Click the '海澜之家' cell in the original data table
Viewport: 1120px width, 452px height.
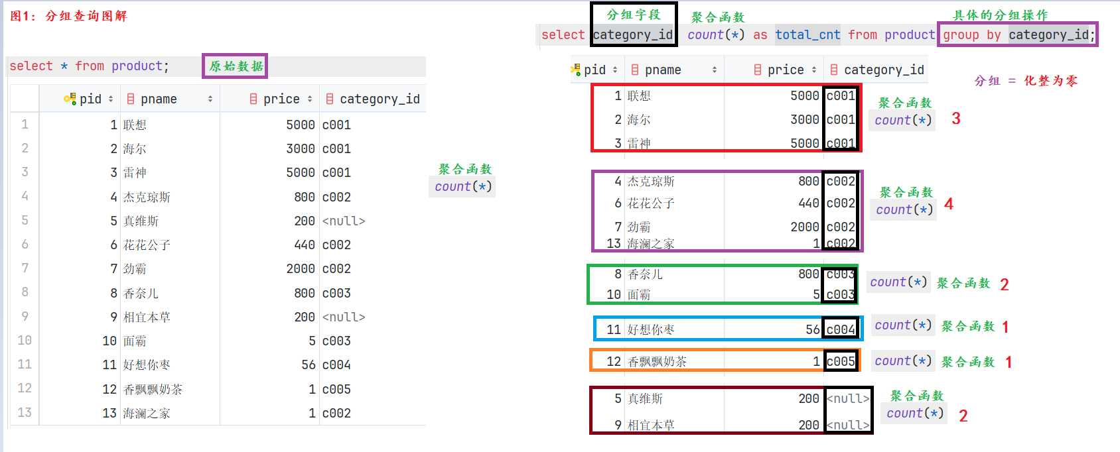(x=147, y=413)
